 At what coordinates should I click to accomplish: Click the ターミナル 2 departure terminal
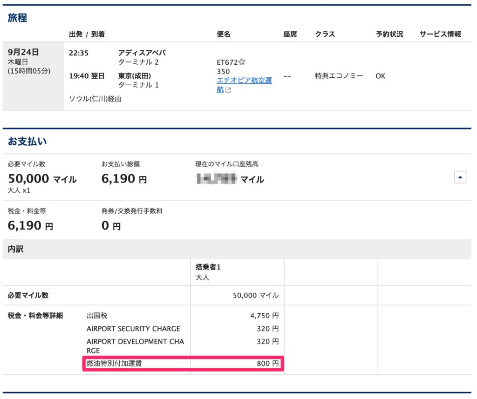[x=138, y=62]
